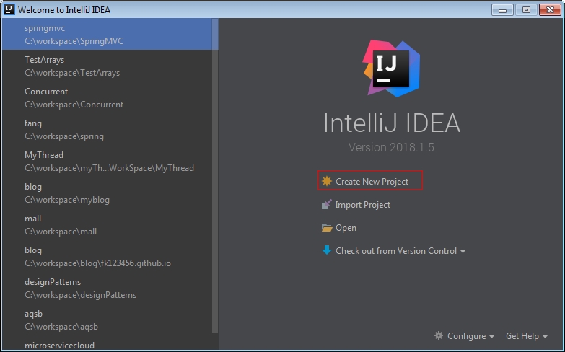The width and height of the screenshot is (565, 352).
Task: Click the Create New Project sun icon
Action: [327, 181]
